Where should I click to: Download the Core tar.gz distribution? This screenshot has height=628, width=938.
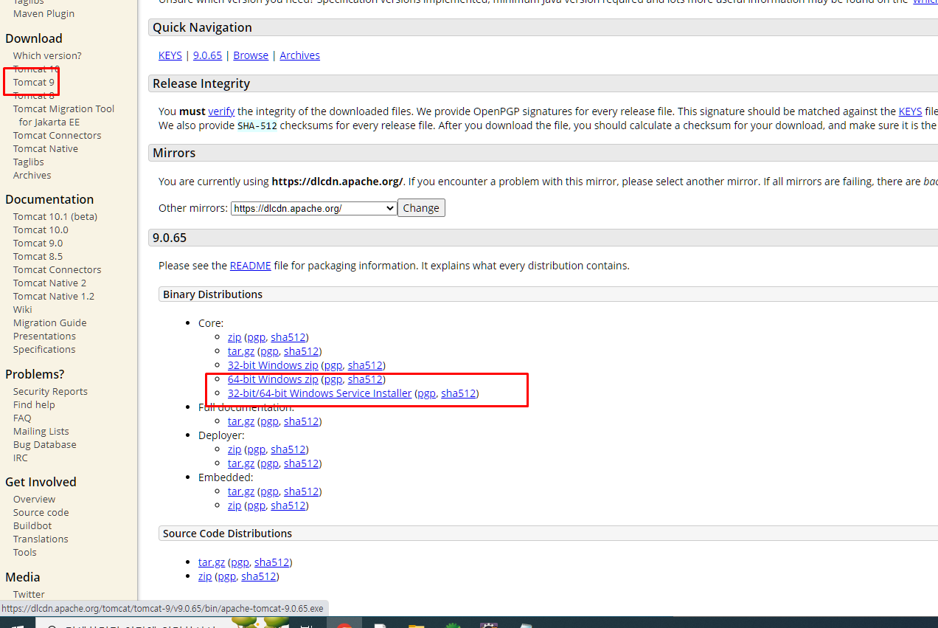(241, 351)
